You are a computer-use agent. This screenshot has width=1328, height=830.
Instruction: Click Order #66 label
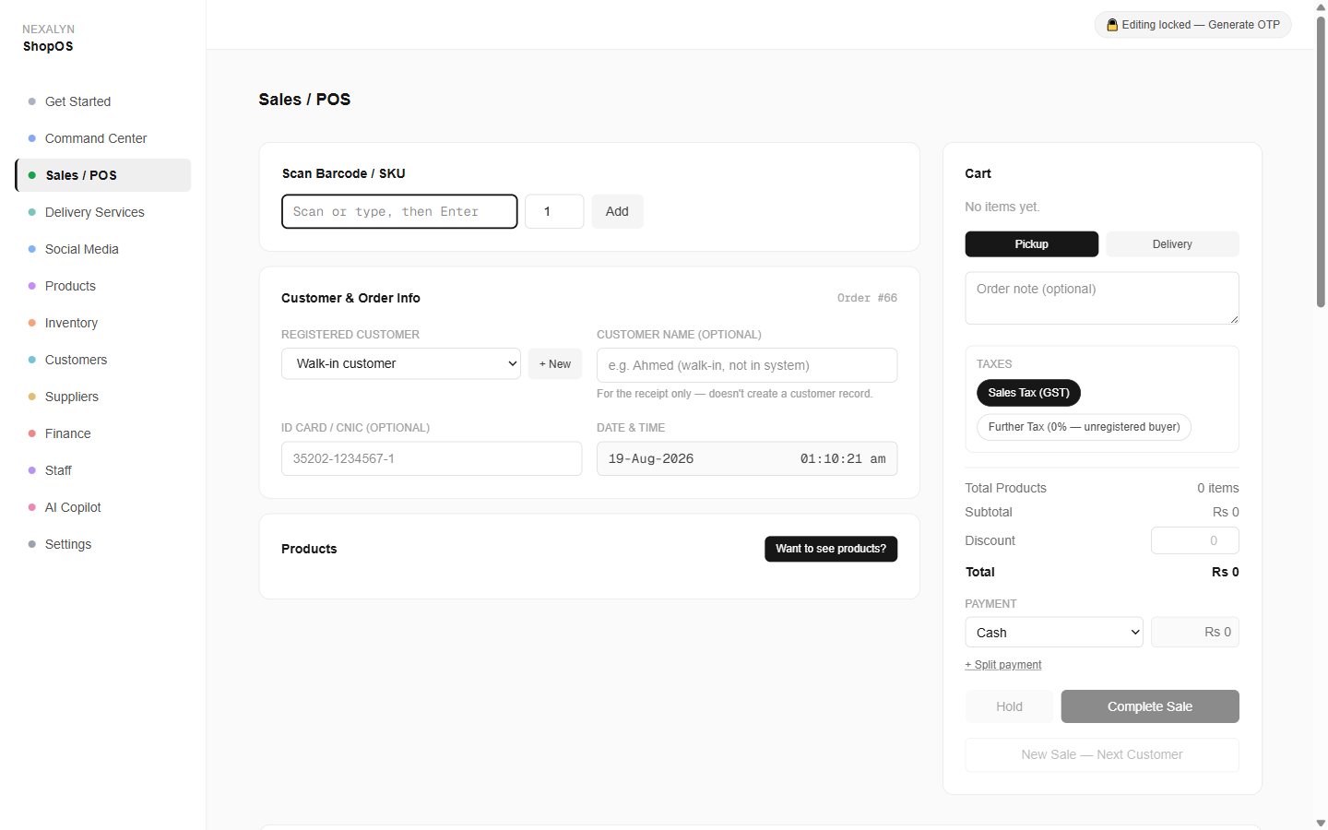pos(867,298)
